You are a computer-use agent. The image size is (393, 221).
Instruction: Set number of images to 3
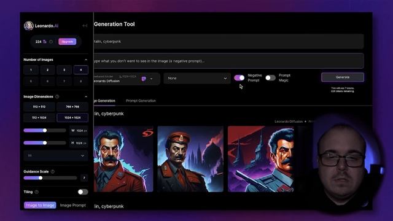tap(64, 70)
